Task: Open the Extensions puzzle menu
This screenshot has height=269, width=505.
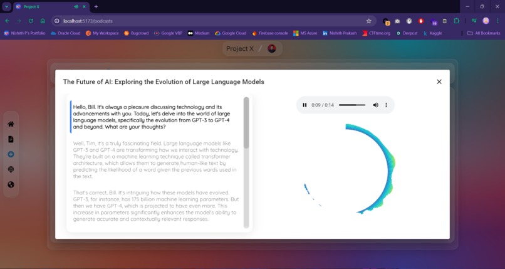Action: (456, 21)
